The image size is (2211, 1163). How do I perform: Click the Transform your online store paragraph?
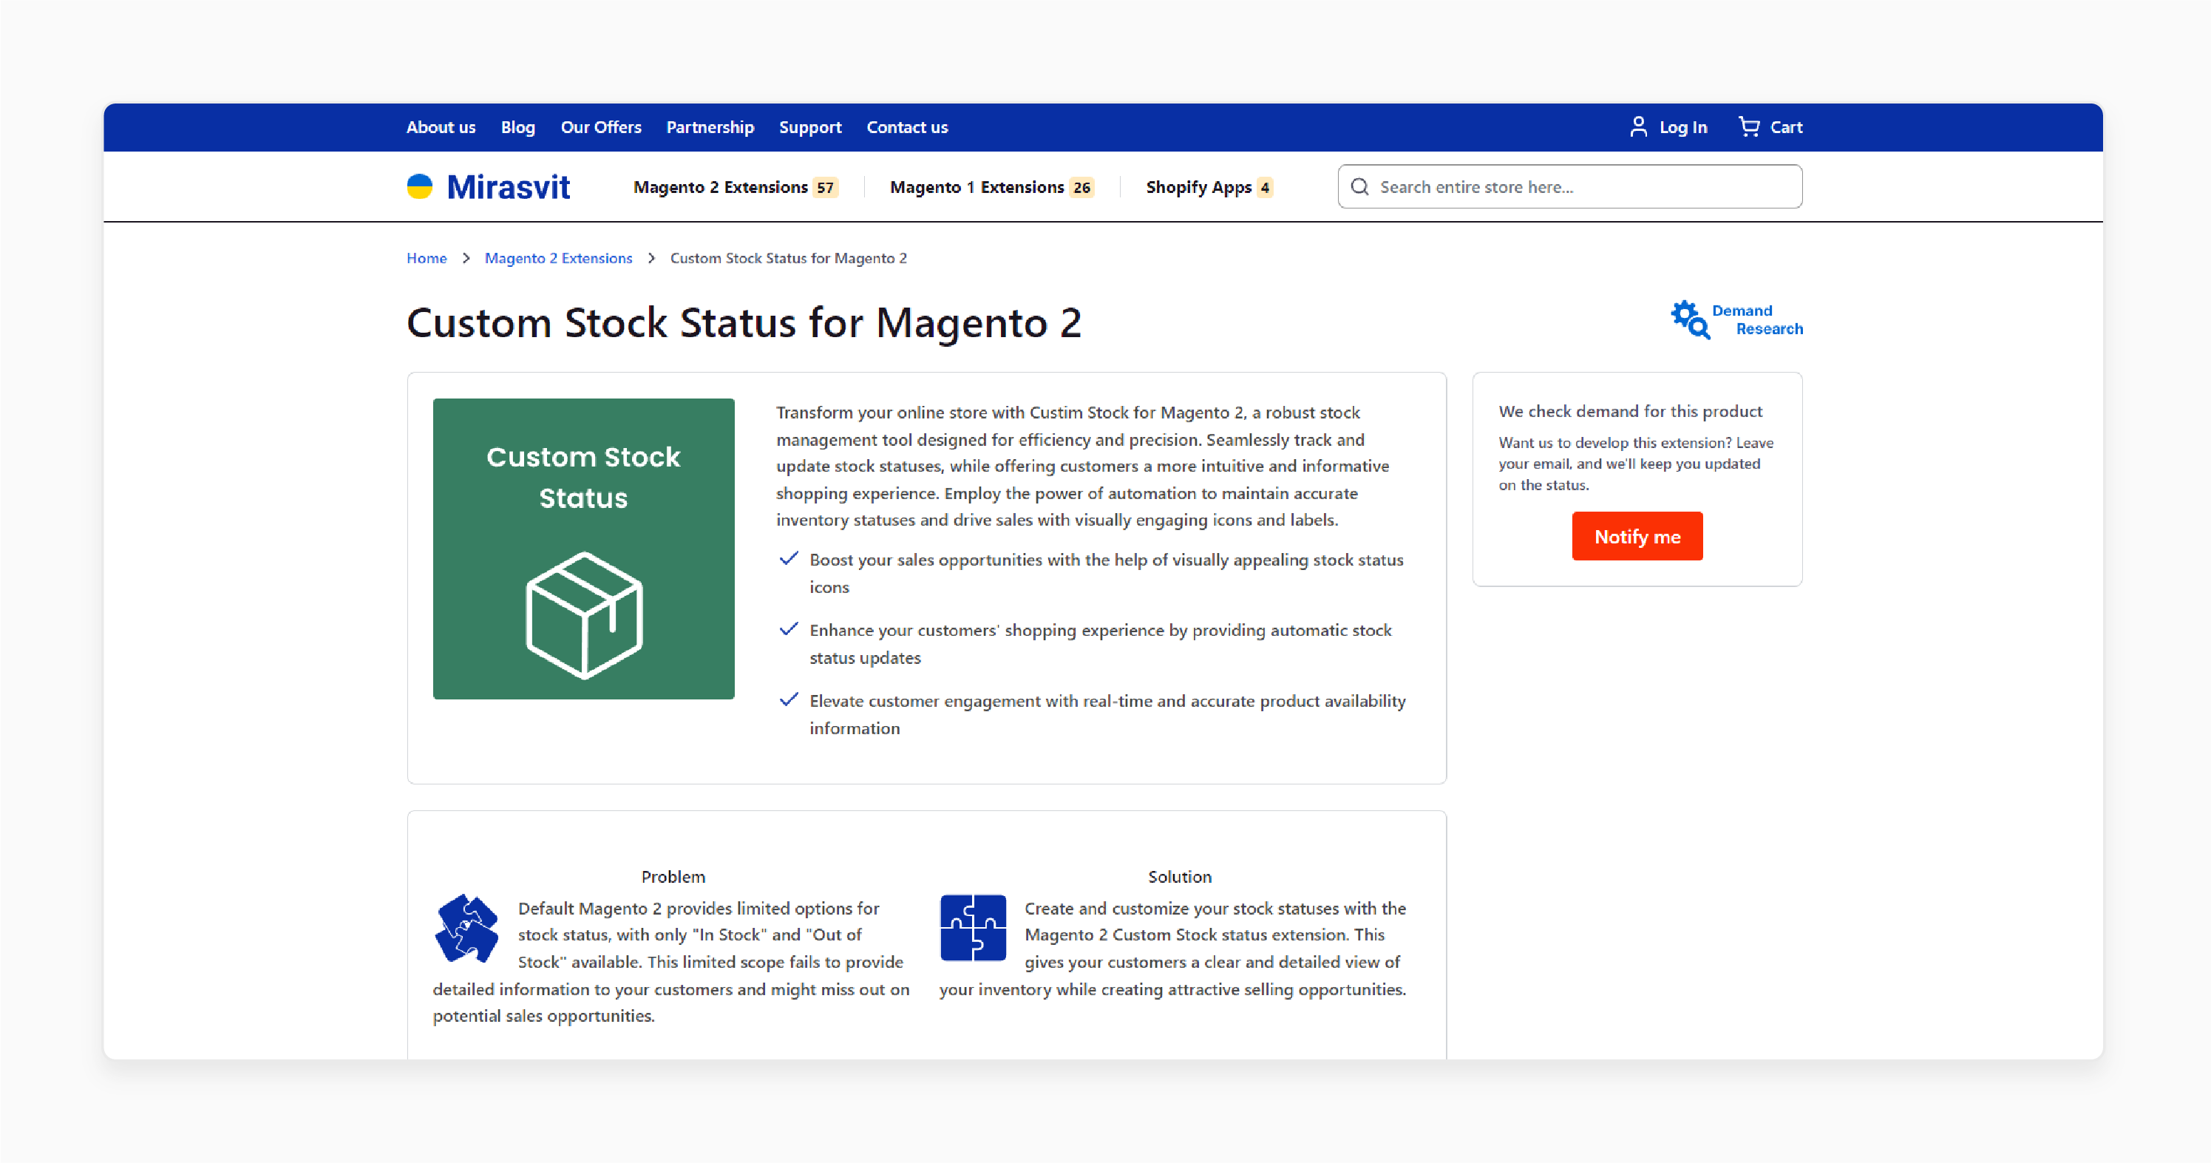[1082, 466]
